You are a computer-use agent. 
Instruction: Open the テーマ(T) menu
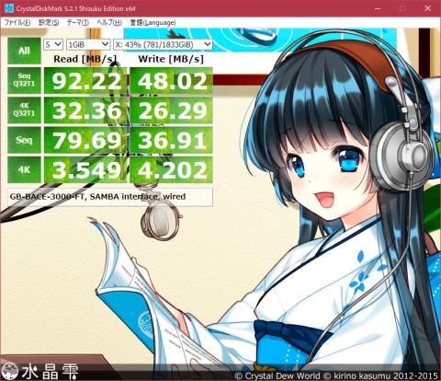pyautogui.click(x=78, y=23)
